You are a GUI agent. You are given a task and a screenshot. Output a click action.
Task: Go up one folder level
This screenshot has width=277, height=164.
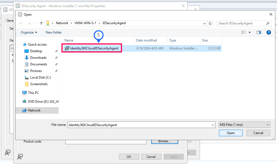click(x=41, y=23)
